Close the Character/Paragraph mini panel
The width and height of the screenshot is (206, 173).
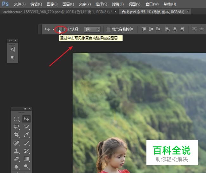tap(16, 41)
